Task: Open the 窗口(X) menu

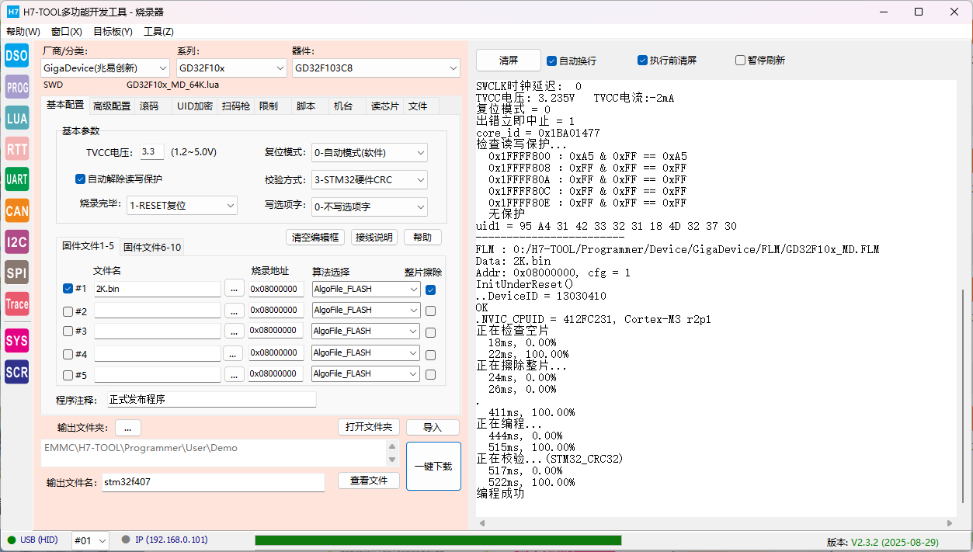Action: [x=67, y=32]
